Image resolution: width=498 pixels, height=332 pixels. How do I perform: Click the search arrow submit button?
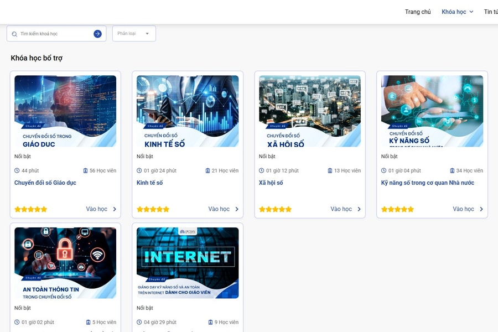97,34
